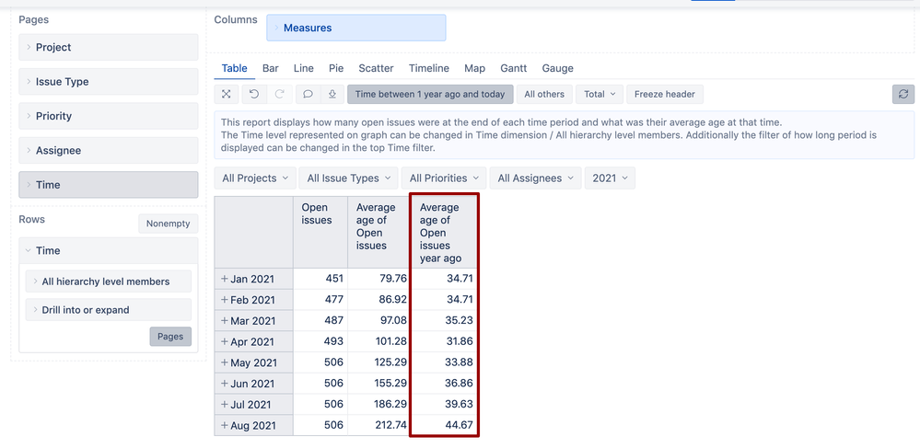Click the Pages button in Rows
The height and width of the screenshot is (448, 920).
coord(170,337)
